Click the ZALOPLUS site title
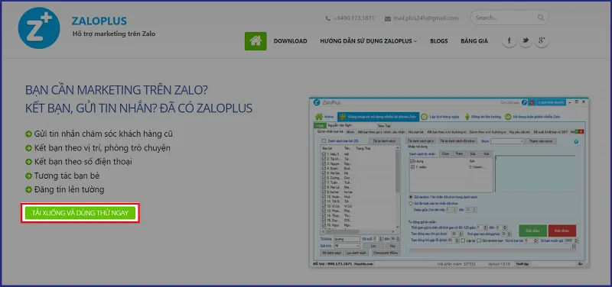This screenshot has height=287, width=612. (99, 21)
